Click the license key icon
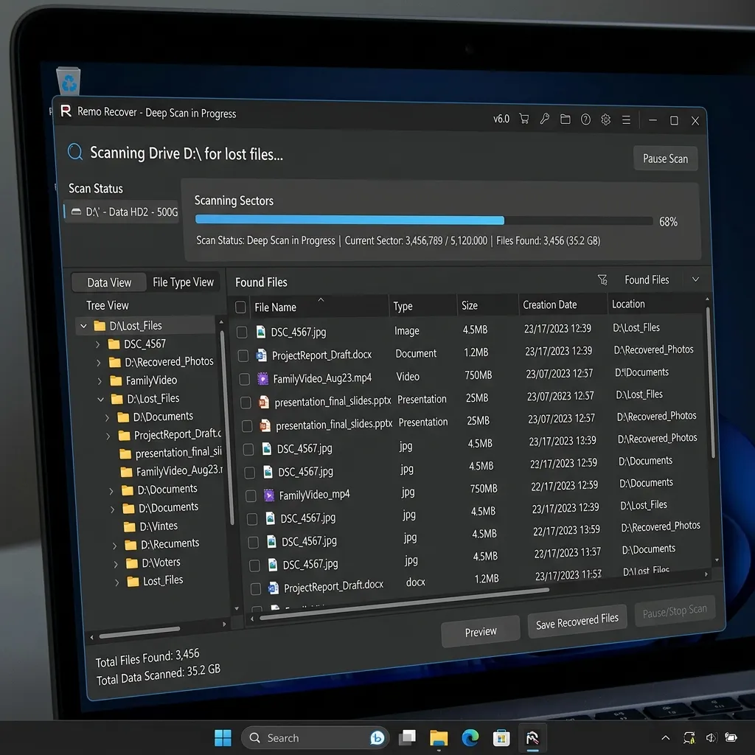 coord(545,119)
